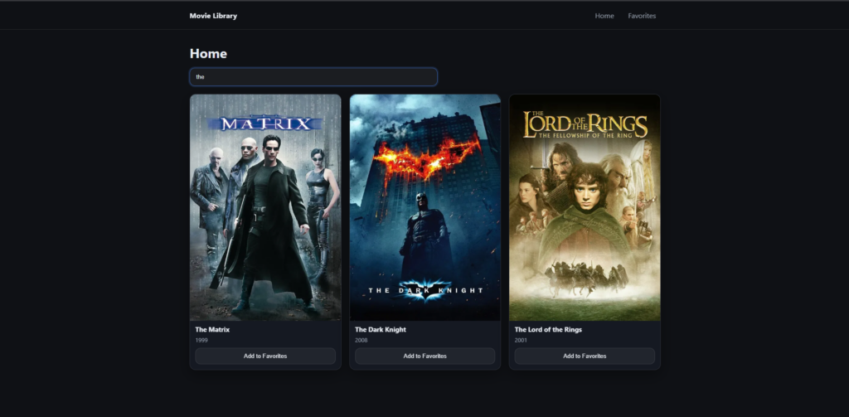Viewport: 849px width, 417px height.
Task: Open the Home navigation link
Action: (604, 16)
